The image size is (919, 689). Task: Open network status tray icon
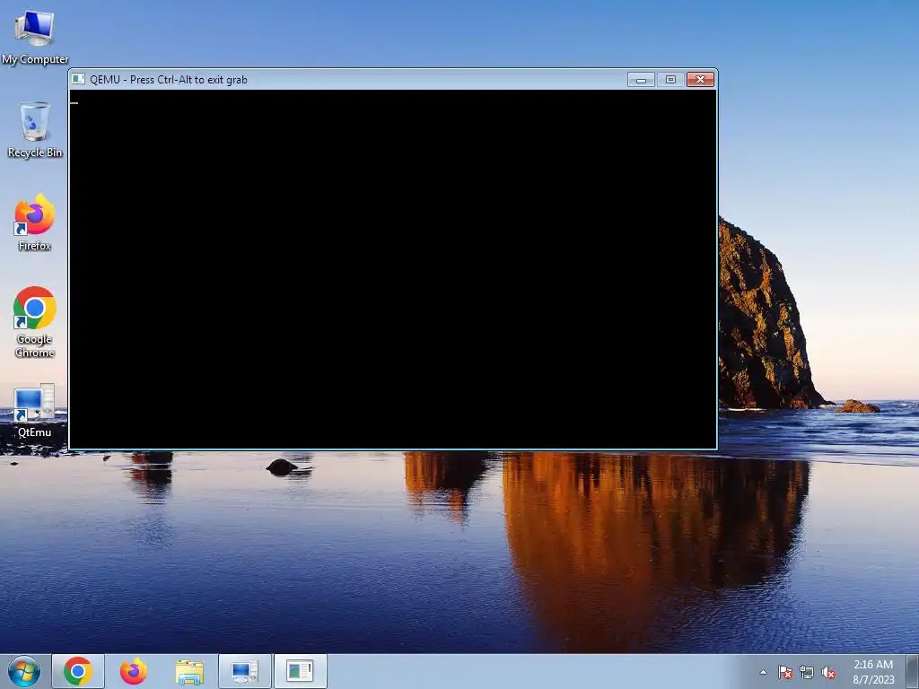[x=807, y=672]
